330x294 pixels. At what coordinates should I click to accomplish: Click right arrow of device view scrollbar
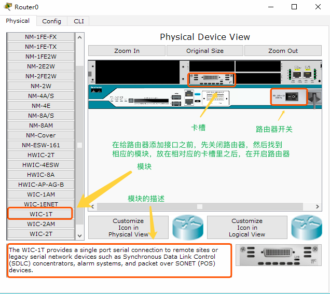pos(318,207)
